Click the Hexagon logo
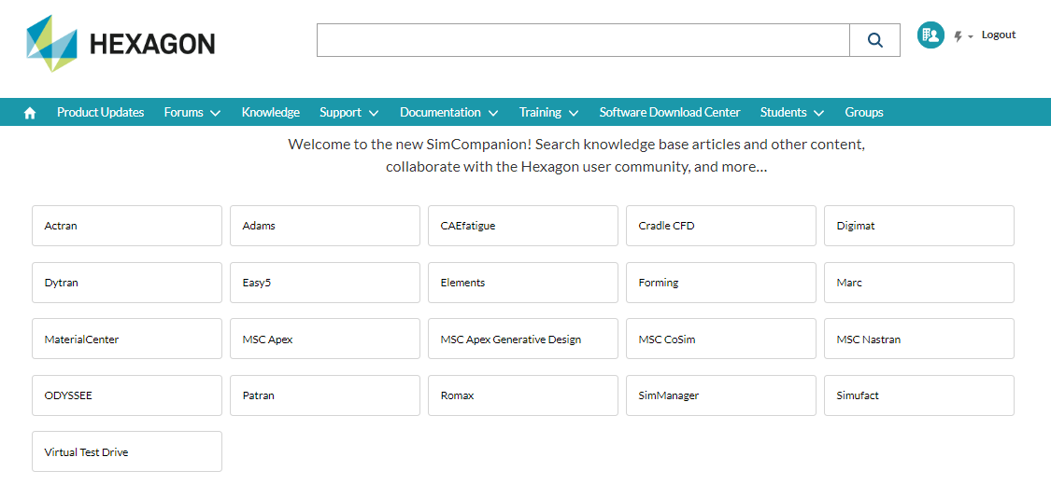The width and height of the screenshot is (1051, 485). [121, 44]
